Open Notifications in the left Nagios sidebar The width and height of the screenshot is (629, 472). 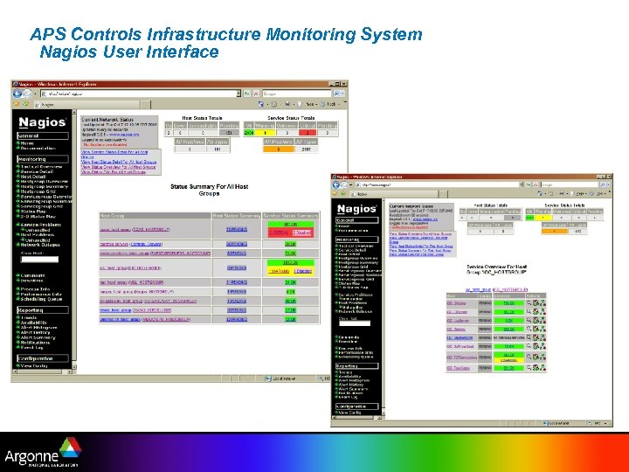[x=35, y=343]
